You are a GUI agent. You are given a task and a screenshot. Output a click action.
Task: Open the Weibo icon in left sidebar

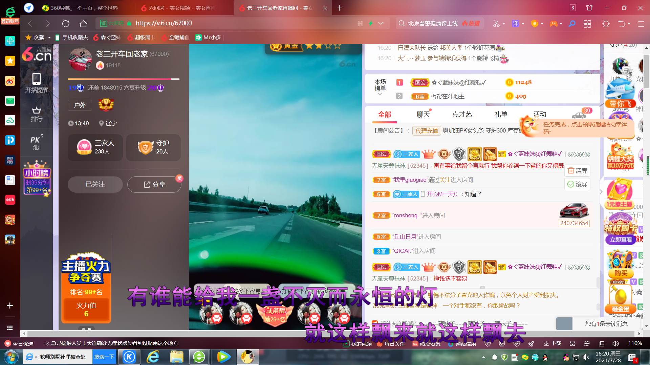coord(10,81)
